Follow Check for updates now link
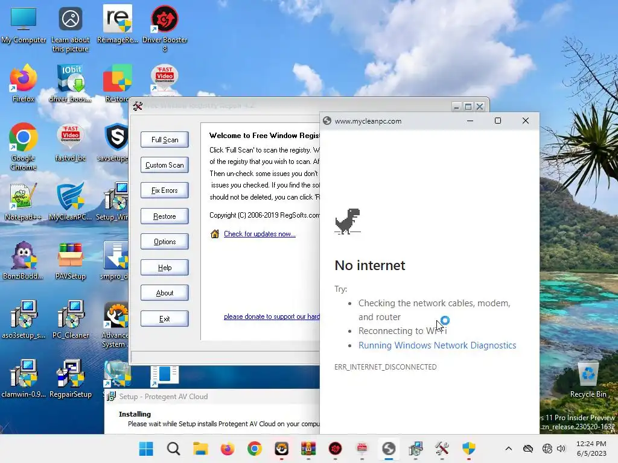The width and height of the screenshot is (618, 463). [x=260, y=234]
